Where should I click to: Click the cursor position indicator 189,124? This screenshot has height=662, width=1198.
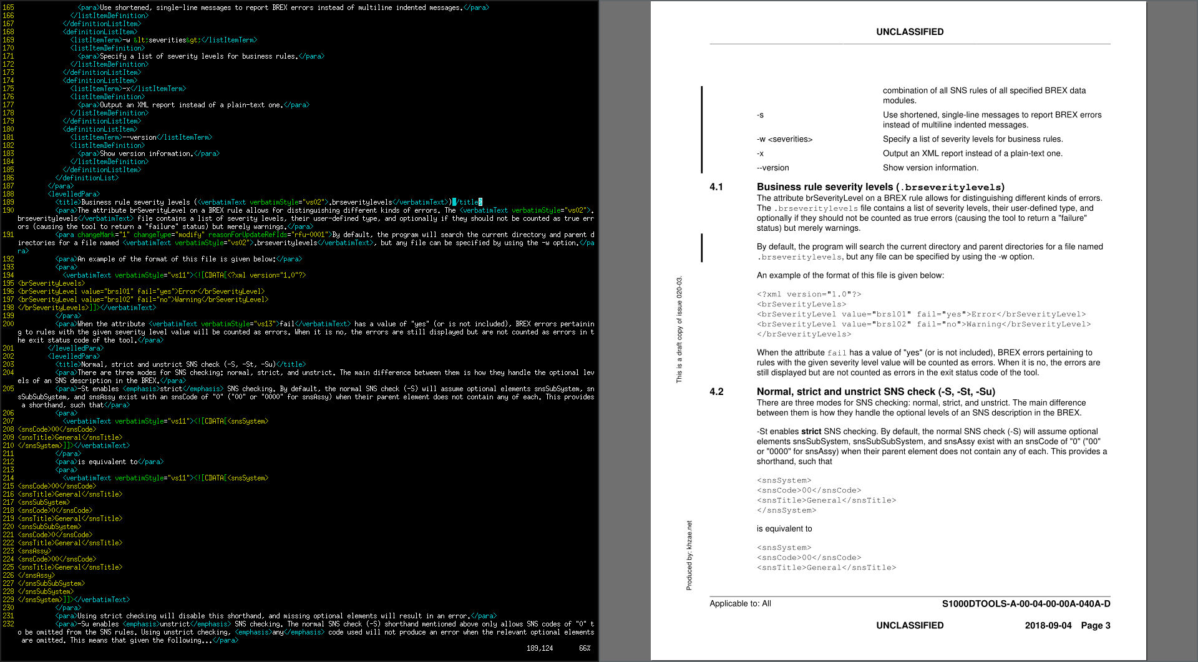point(540,648)
